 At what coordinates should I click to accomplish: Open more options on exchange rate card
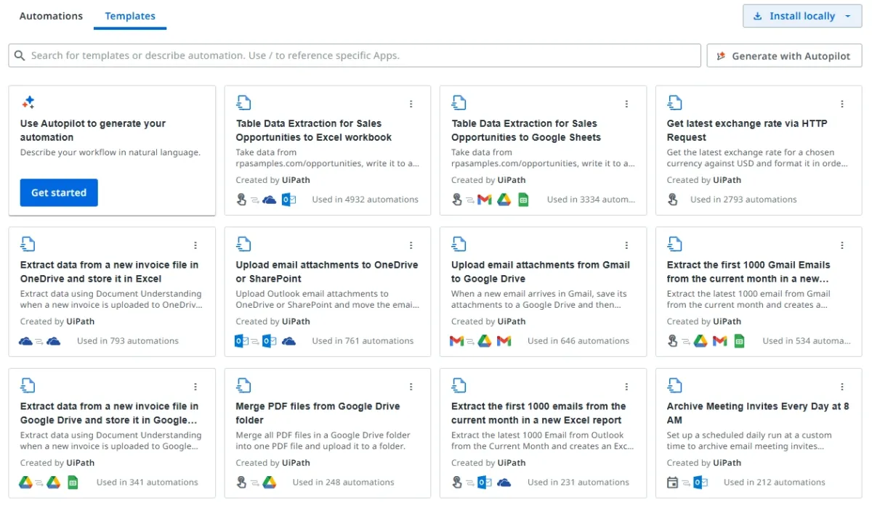coord(842,104)
